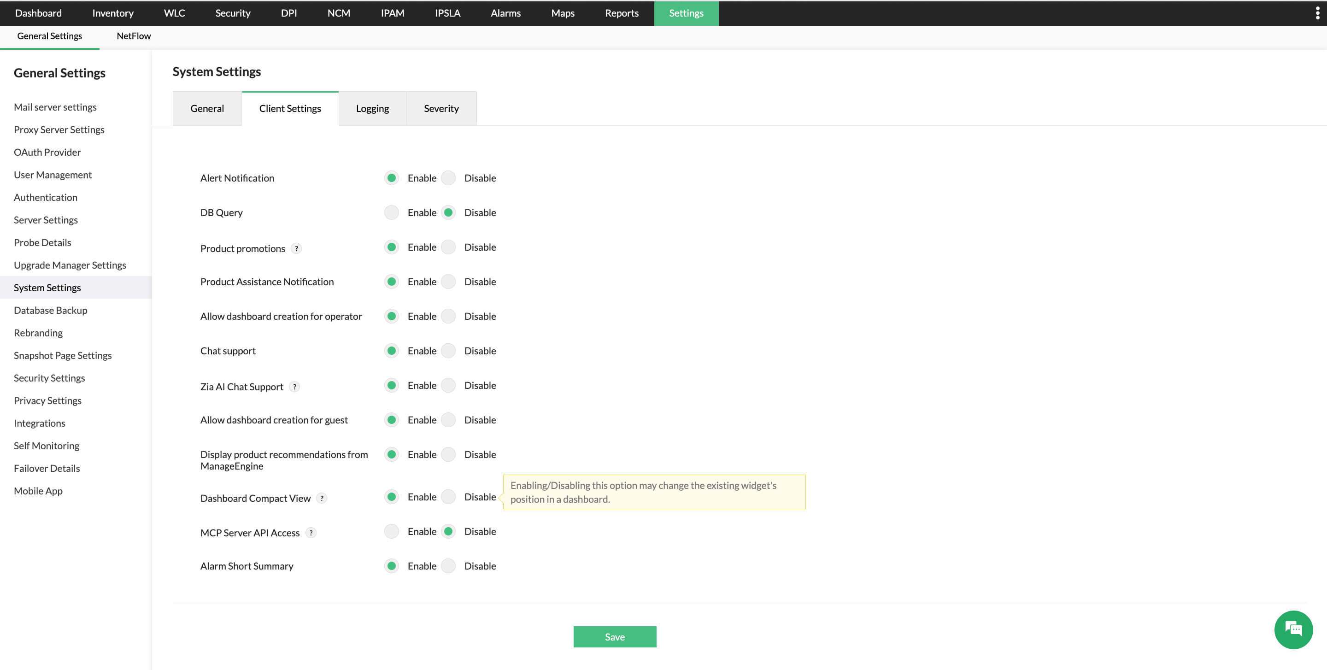The height and width of the screenshot is (670, 1327).
Task: Open Inventory in top navigation
Action: [x=113, y=13]
